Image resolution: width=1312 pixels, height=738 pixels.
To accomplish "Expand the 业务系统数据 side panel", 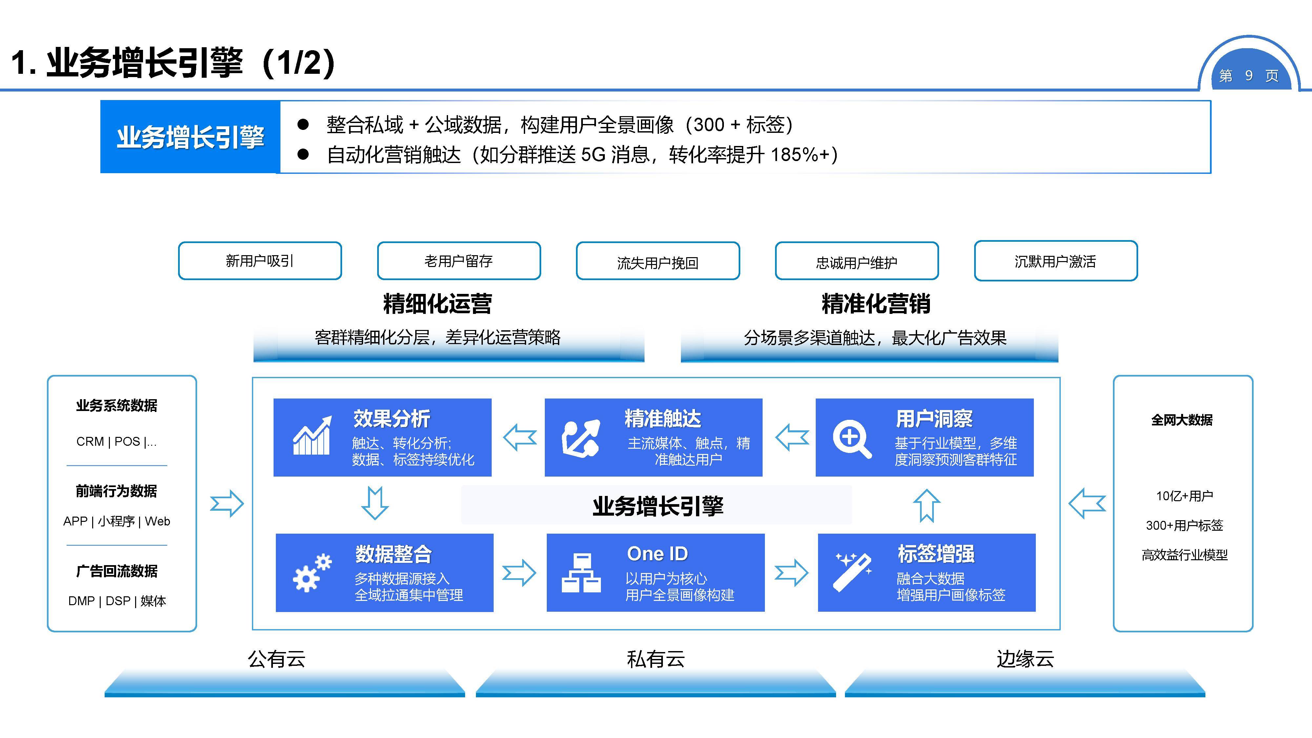I will pos(117,406).
